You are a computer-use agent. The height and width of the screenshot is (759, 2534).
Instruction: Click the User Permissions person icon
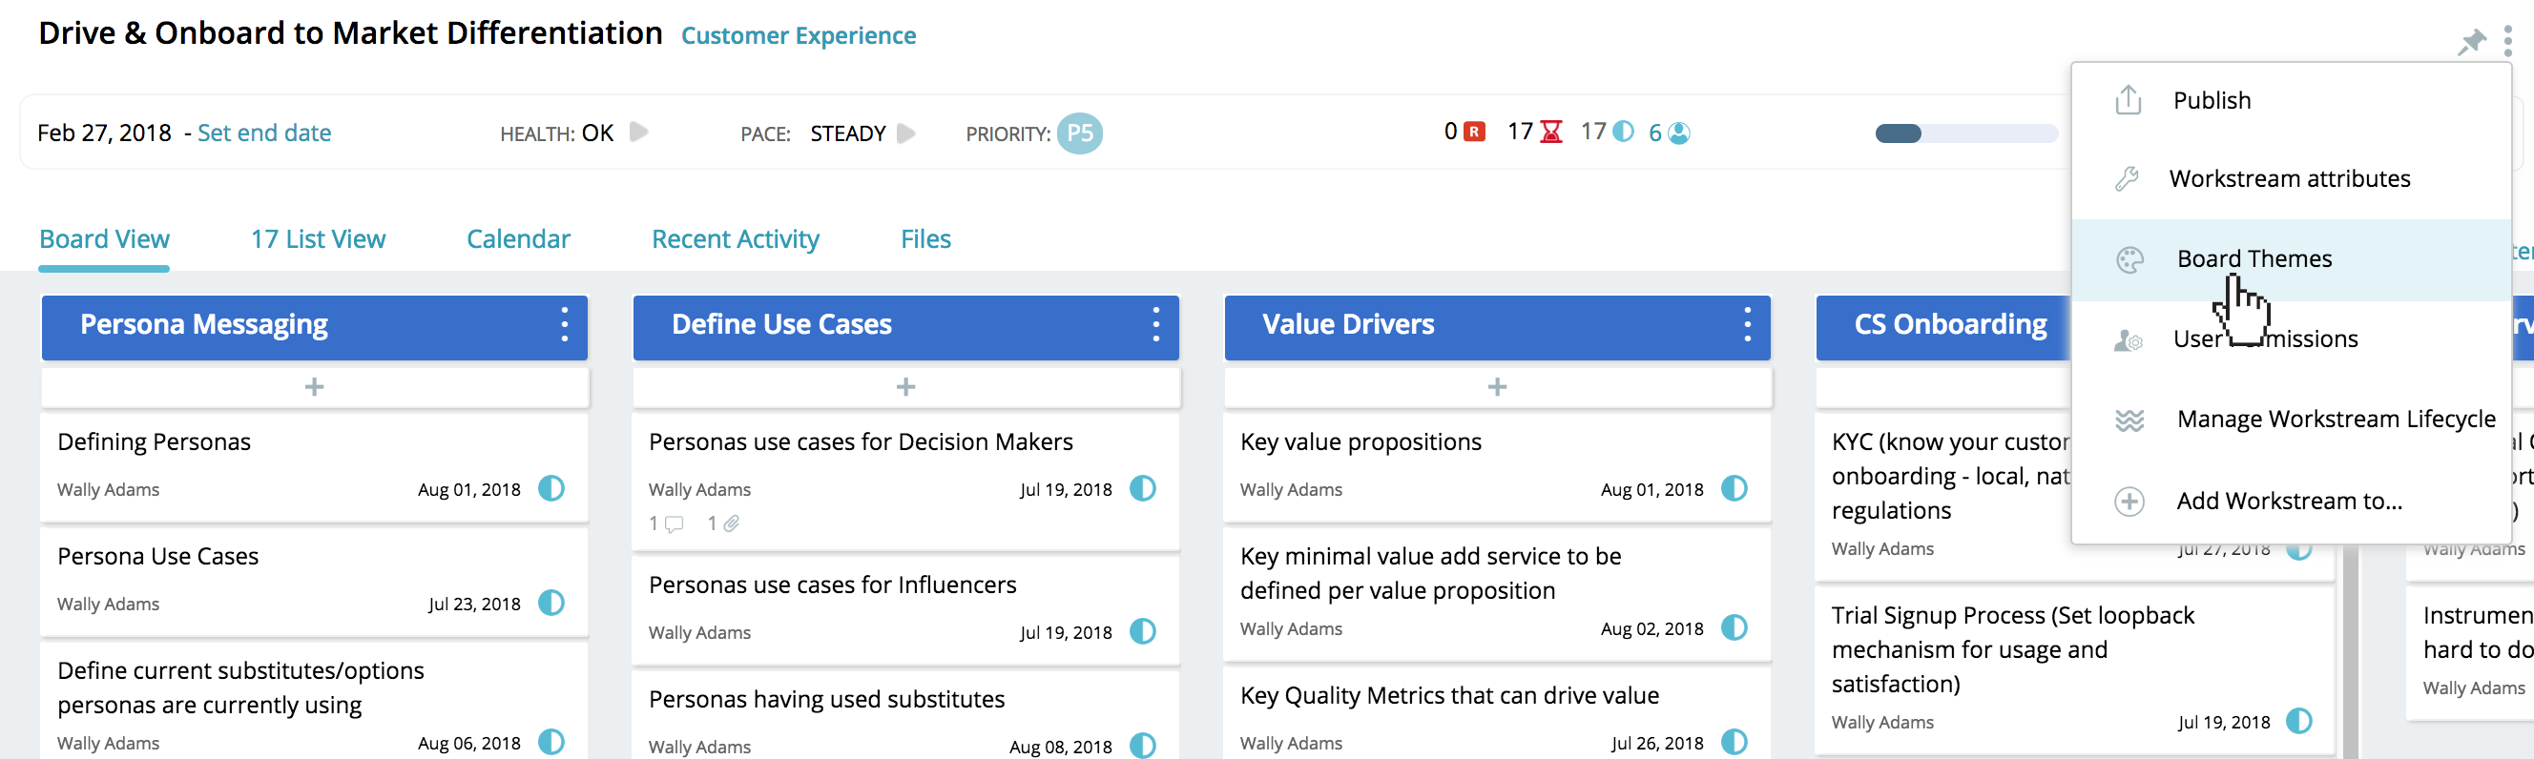tap(2128, 340)
